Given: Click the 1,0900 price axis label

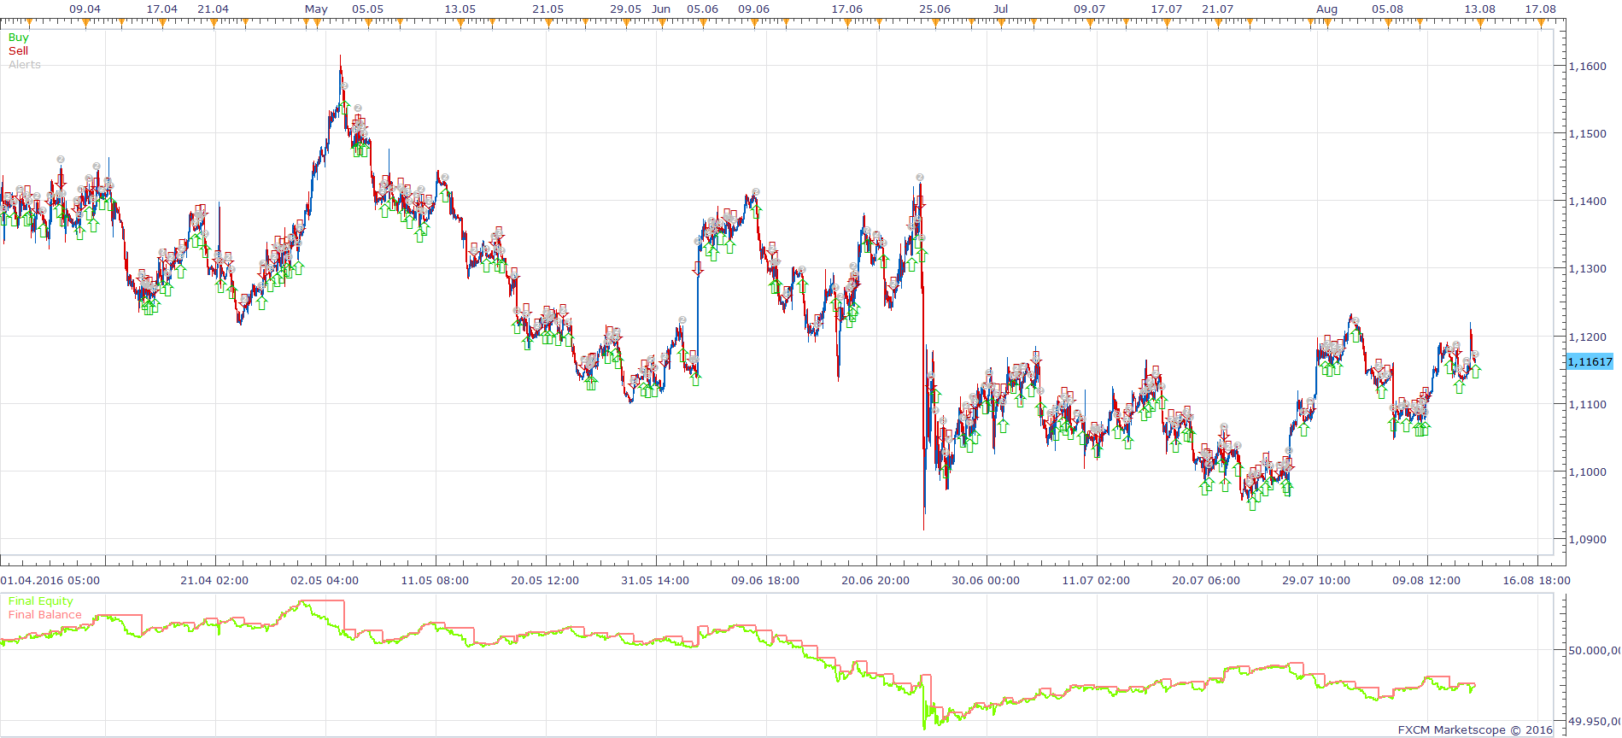Looking at the screenshot, I should pos(1588,540).
